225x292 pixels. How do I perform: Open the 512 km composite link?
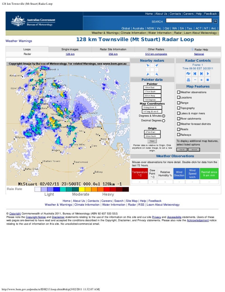tap(156, 54)
